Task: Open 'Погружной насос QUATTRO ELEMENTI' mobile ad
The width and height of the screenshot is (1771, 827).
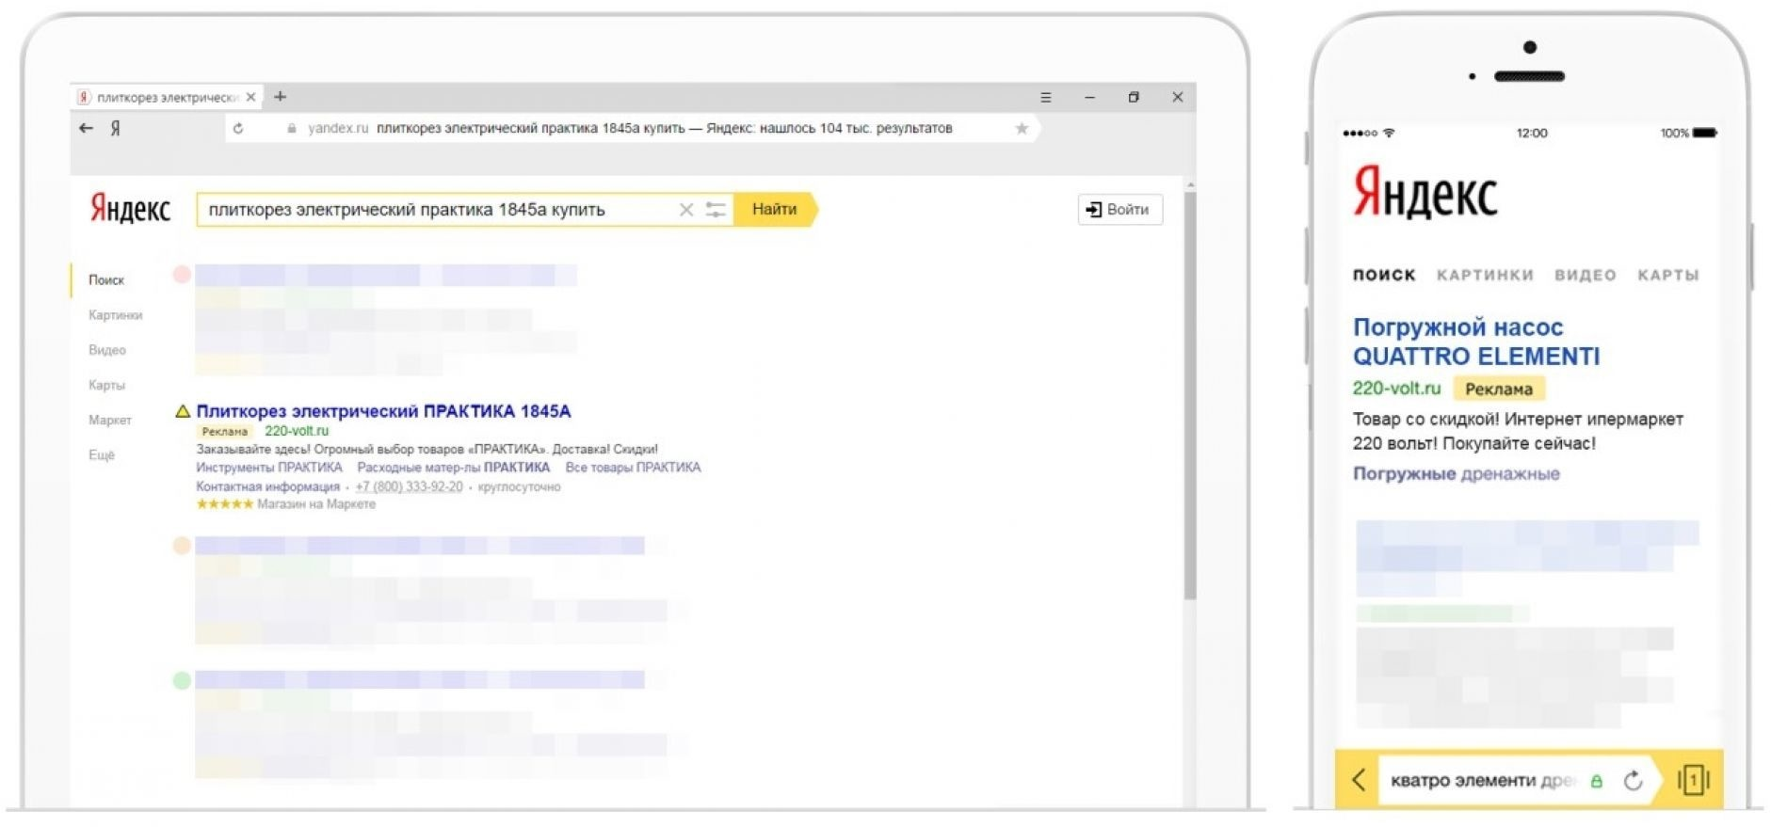Action: point(1476,342)
